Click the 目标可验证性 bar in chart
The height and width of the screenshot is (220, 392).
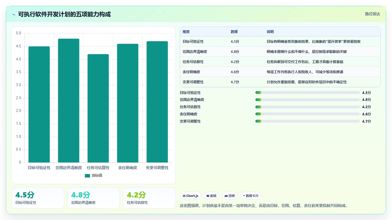pyautogui.click(x=39, y=104)
